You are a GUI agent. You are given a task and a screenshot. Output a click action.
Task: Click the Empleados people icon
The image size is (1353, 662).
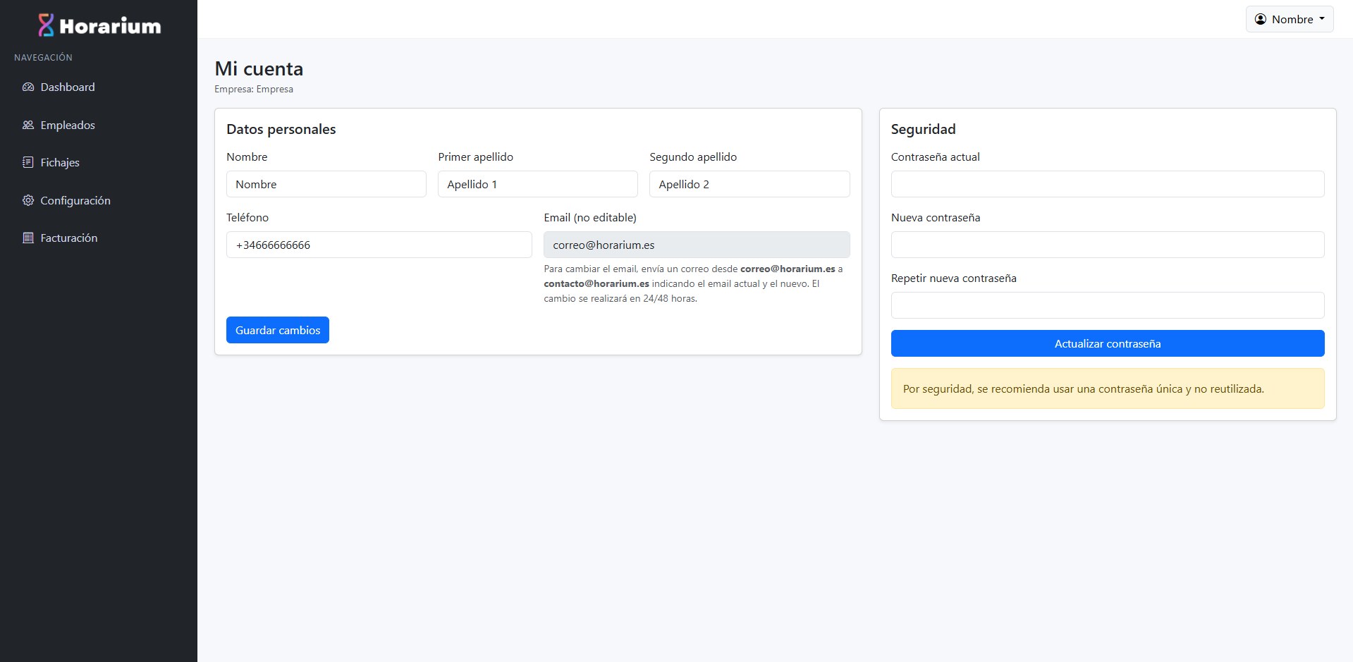pos(28,125)
